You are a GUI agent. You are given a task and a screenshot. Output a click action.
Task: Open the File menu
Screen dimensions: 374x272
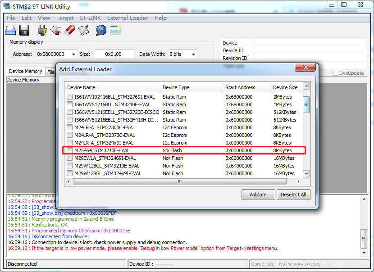click(x=11, y=18)
